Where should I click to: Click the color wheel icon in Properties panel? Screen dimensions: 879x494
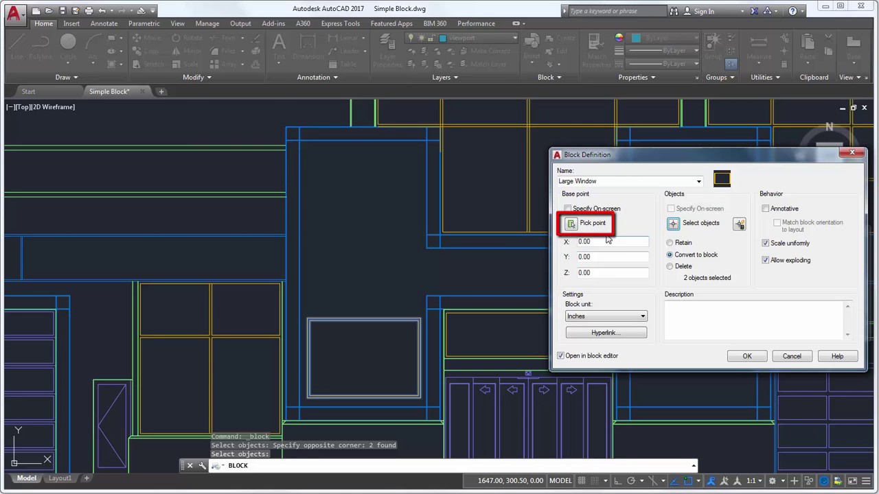(619, 38)
